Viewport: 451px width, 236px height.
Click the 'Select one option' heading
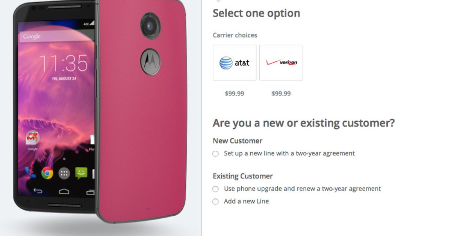tap(256, 13)
